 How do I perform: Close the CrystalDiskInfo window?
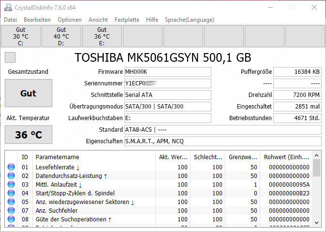click(x=314, y=7)
